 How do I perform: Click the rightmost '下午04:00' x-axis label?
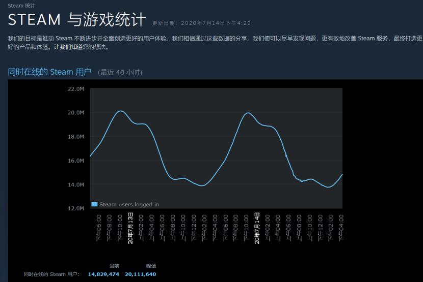point(341,228)
